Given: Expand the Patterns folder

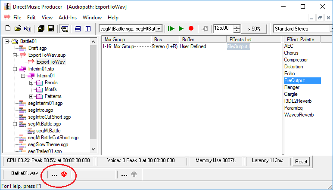Looking at the screenshot, I should pos(31,96).
